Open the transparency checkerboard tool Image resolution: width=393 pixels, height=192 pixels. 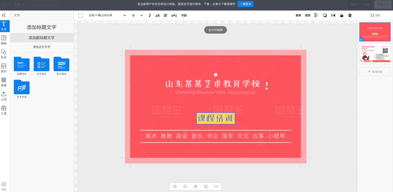[x=316, y=15]
